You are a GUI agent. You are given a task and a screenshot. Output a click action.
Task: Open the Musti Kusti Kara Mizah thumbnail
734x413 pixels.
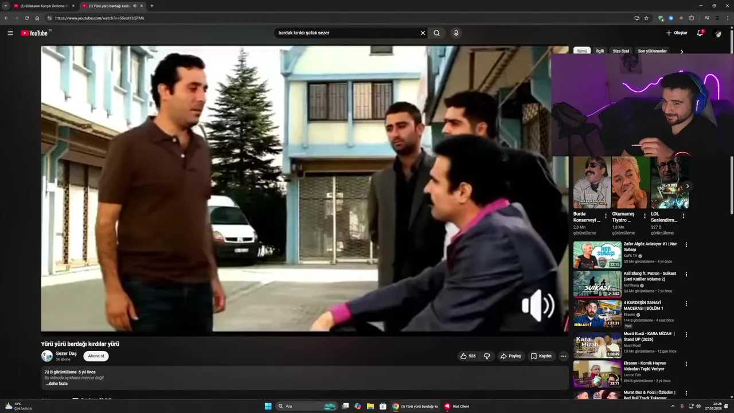[x=597, y=344]
